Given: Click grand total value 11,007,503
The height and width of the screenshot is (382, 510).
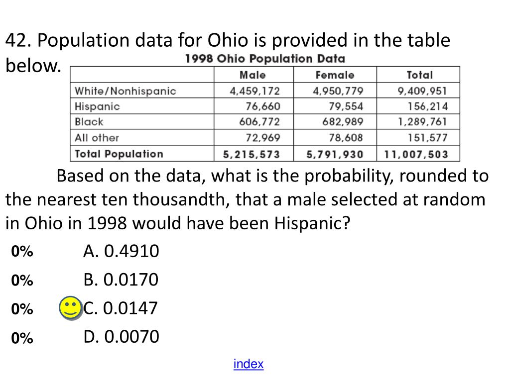Looking at the screenshot, I should click(x=416, y=154).
